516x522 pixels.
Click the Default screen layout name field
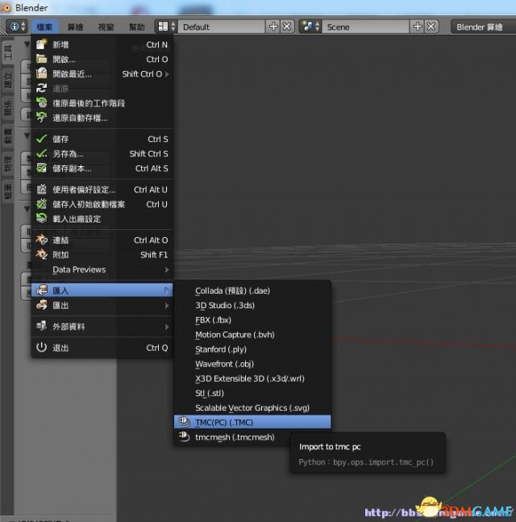pyautogui.click(x=222, y=27)
